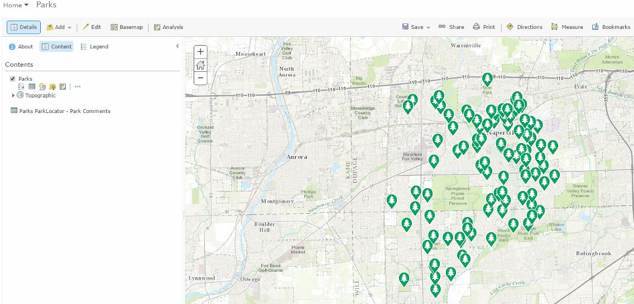
Task: Click the park marker beside Westfield Fox Valley
Action: point(434,161)
